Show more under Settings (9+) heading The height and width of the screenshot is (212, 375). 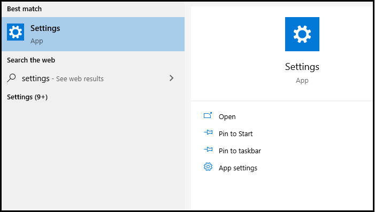27,97
